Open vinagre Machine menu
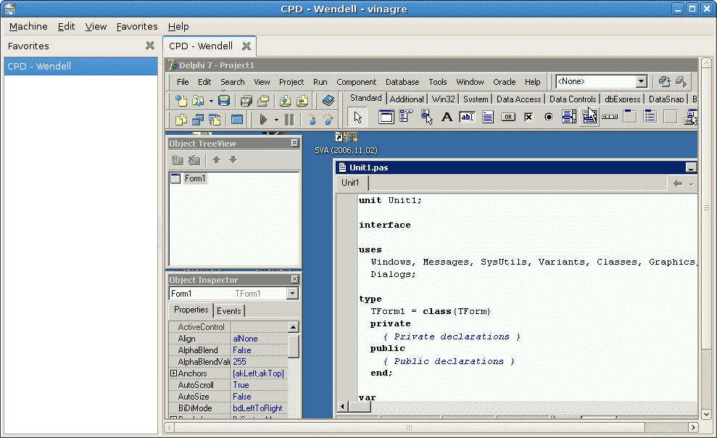This screenshot has height=438, width=717. (x=28, y=27)
